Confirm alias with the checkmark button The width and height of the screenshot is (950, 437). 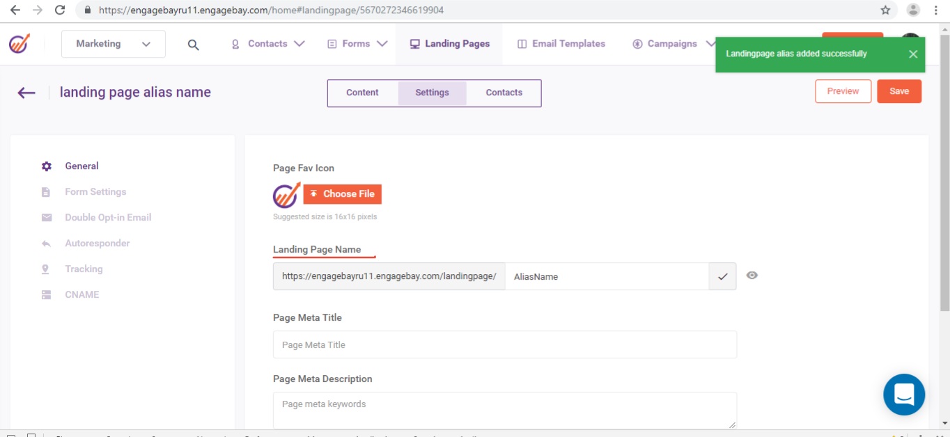pos(722,276)
